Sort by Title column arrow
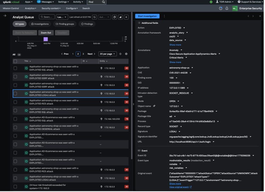 [x=30, y=61]
